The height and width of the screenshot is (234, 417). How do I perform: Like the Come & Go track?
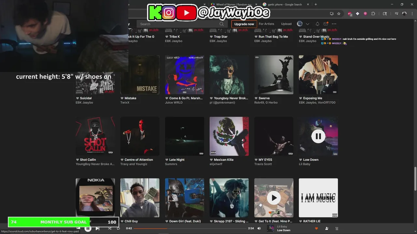167,98
